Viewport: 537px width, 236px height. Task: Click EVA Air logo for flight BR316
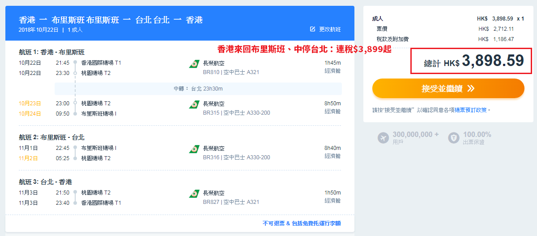[x=194, y=149]
